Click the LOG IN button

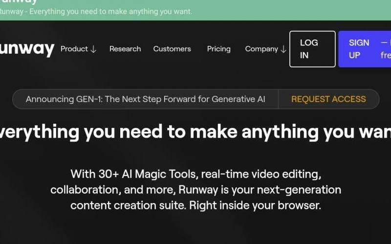pos(312,49)
